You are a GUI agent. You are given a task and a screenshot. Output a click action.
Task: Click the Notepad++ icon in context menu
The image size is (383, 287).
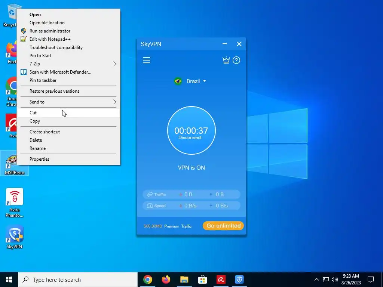[x=24, y=39]
